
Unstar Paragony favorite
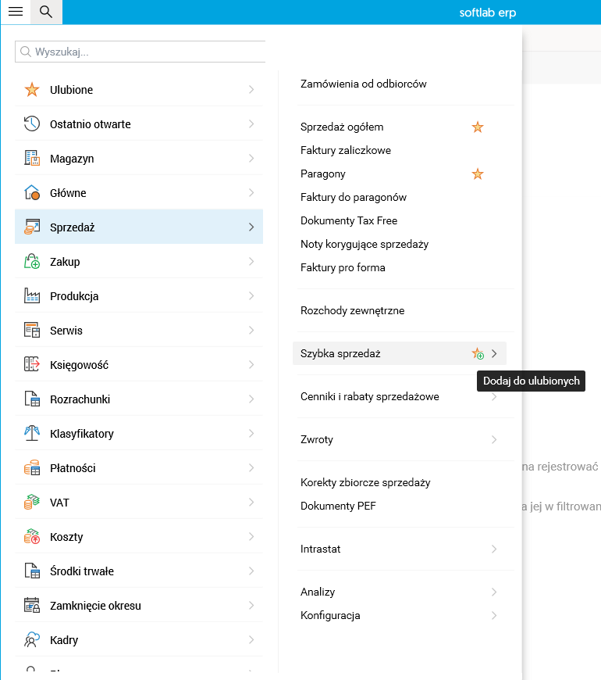(478, 174)
